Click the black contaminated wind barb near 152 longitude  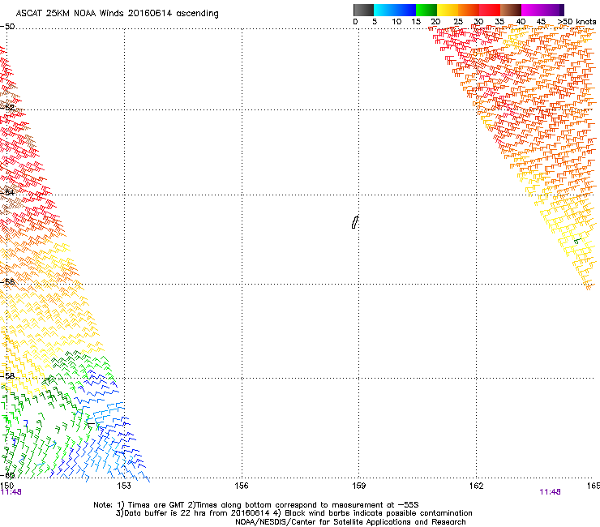[x=91, y=424]
